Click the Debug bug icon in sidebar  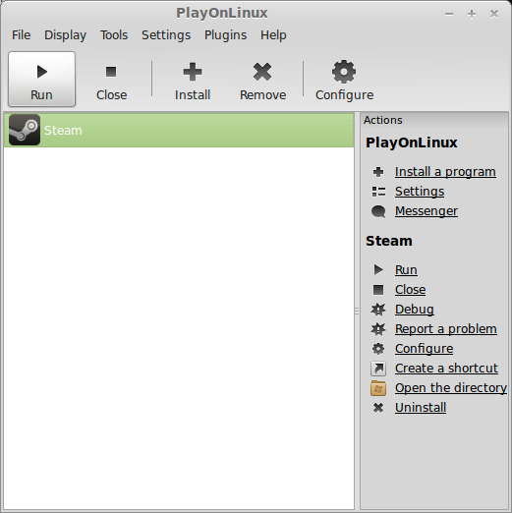tap(378, 310)
